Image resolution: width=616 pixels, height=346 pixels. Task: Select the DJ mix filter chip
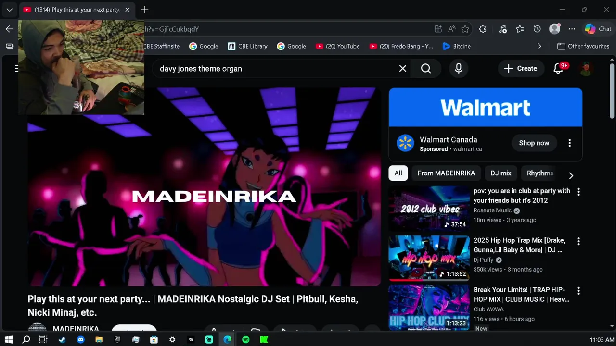tap(501, 173)
